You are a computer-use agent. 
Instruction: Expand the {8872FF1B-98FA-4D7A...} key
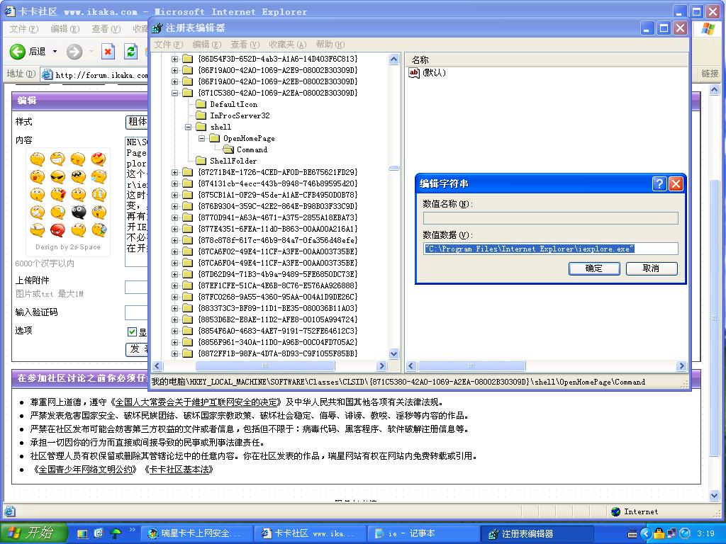[174, 354]
